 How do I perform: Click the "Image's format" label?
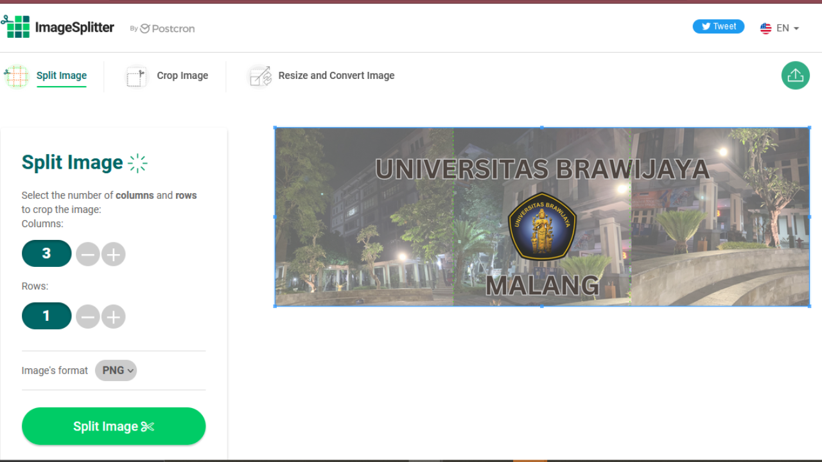tap(55, 370)
